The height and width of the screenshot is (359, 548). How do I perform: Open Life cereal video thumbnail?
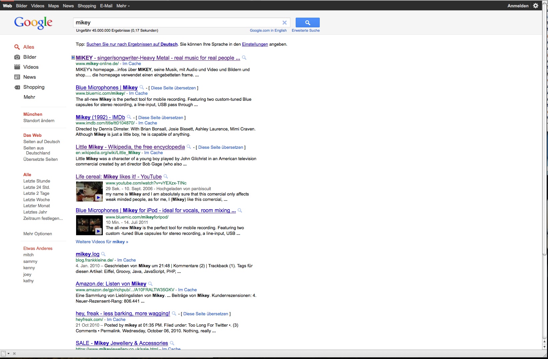pyautogui.click(x=89, y=192)
